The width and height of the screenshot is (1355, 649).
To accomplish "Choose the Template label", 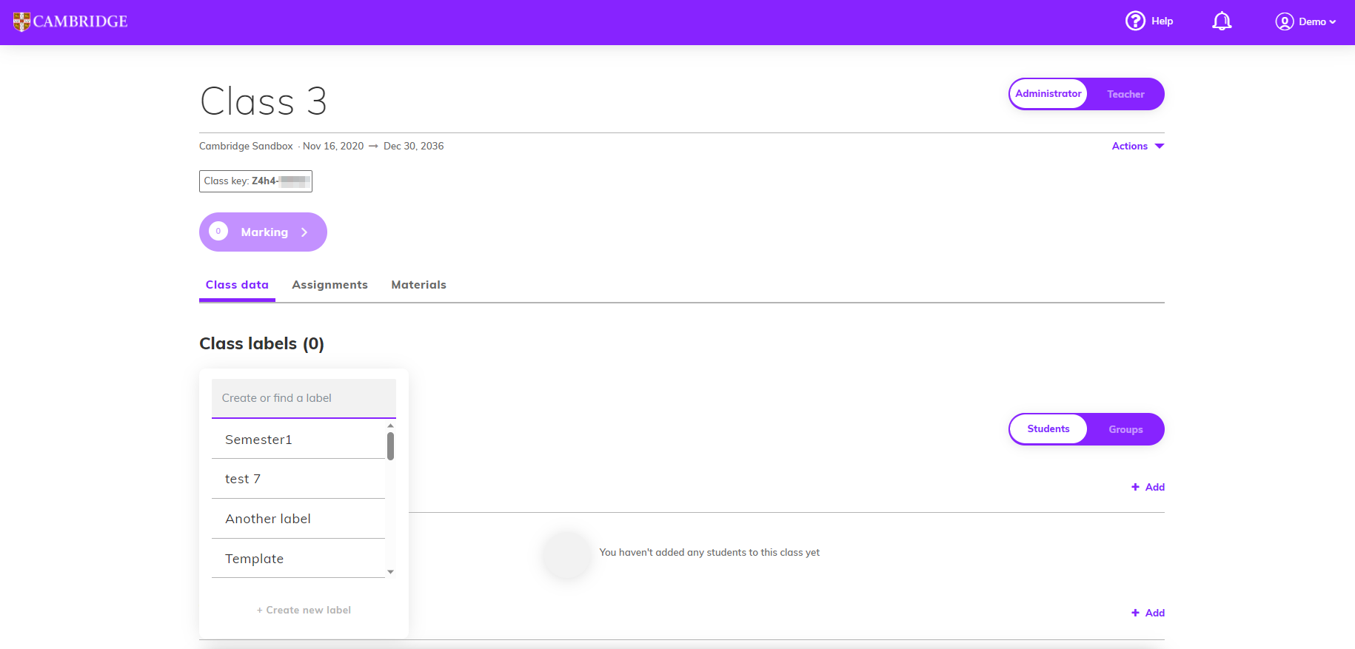I will coord(298,559).
